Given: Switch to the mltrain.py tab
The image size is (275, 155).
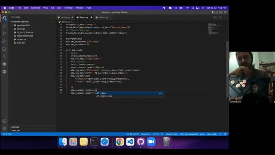Looking at the screenshot, I should 103,17.
